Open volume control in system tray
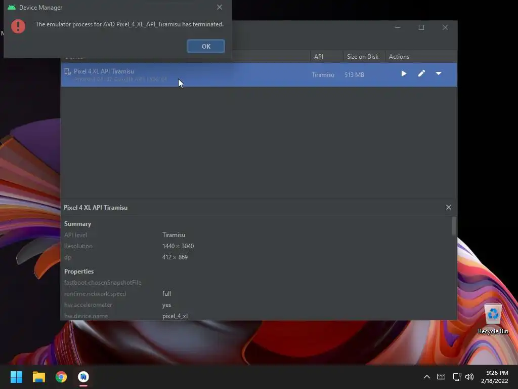 coord(469,377)
